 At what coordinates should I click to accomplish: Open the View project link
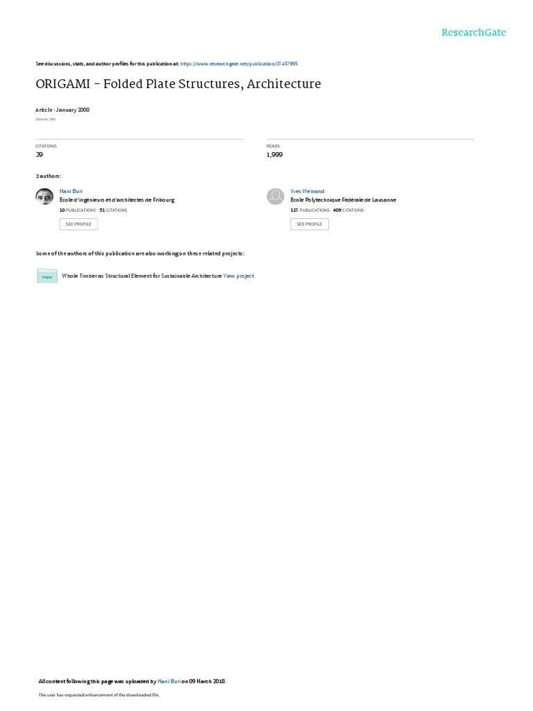point(239,276)
